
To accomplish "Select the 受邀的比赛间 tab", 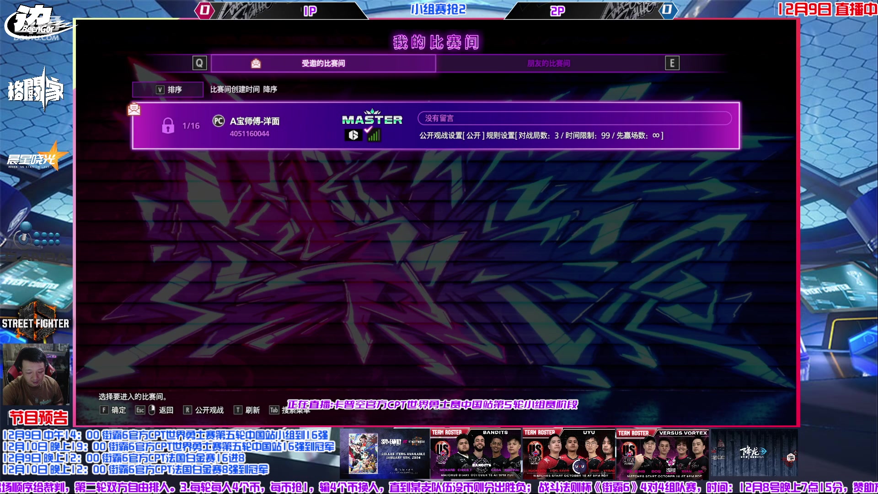I will click(323, 64).
